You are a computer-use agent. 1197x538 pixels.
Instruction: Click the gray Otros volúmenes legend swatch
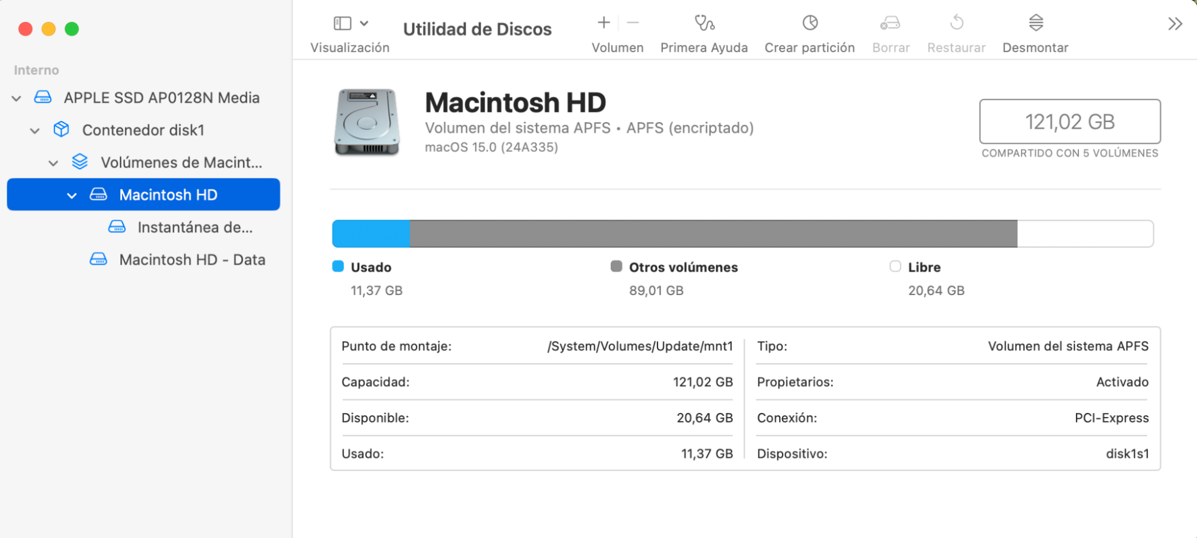(616, 266)
